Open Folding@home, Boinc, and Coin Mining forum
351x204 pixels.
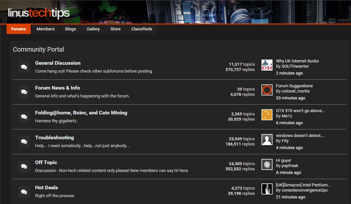pos(81,113)
